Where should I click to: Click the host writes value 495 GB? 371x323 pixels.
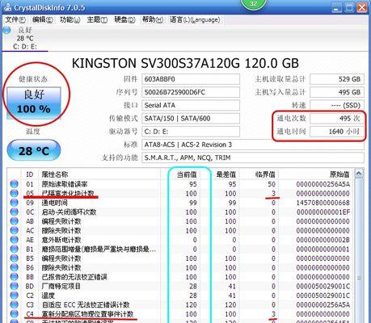[337, 92]
